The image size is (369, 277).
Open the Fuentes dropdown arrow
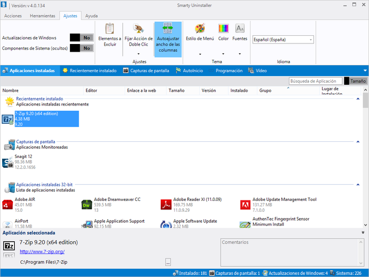coord(240,54)
